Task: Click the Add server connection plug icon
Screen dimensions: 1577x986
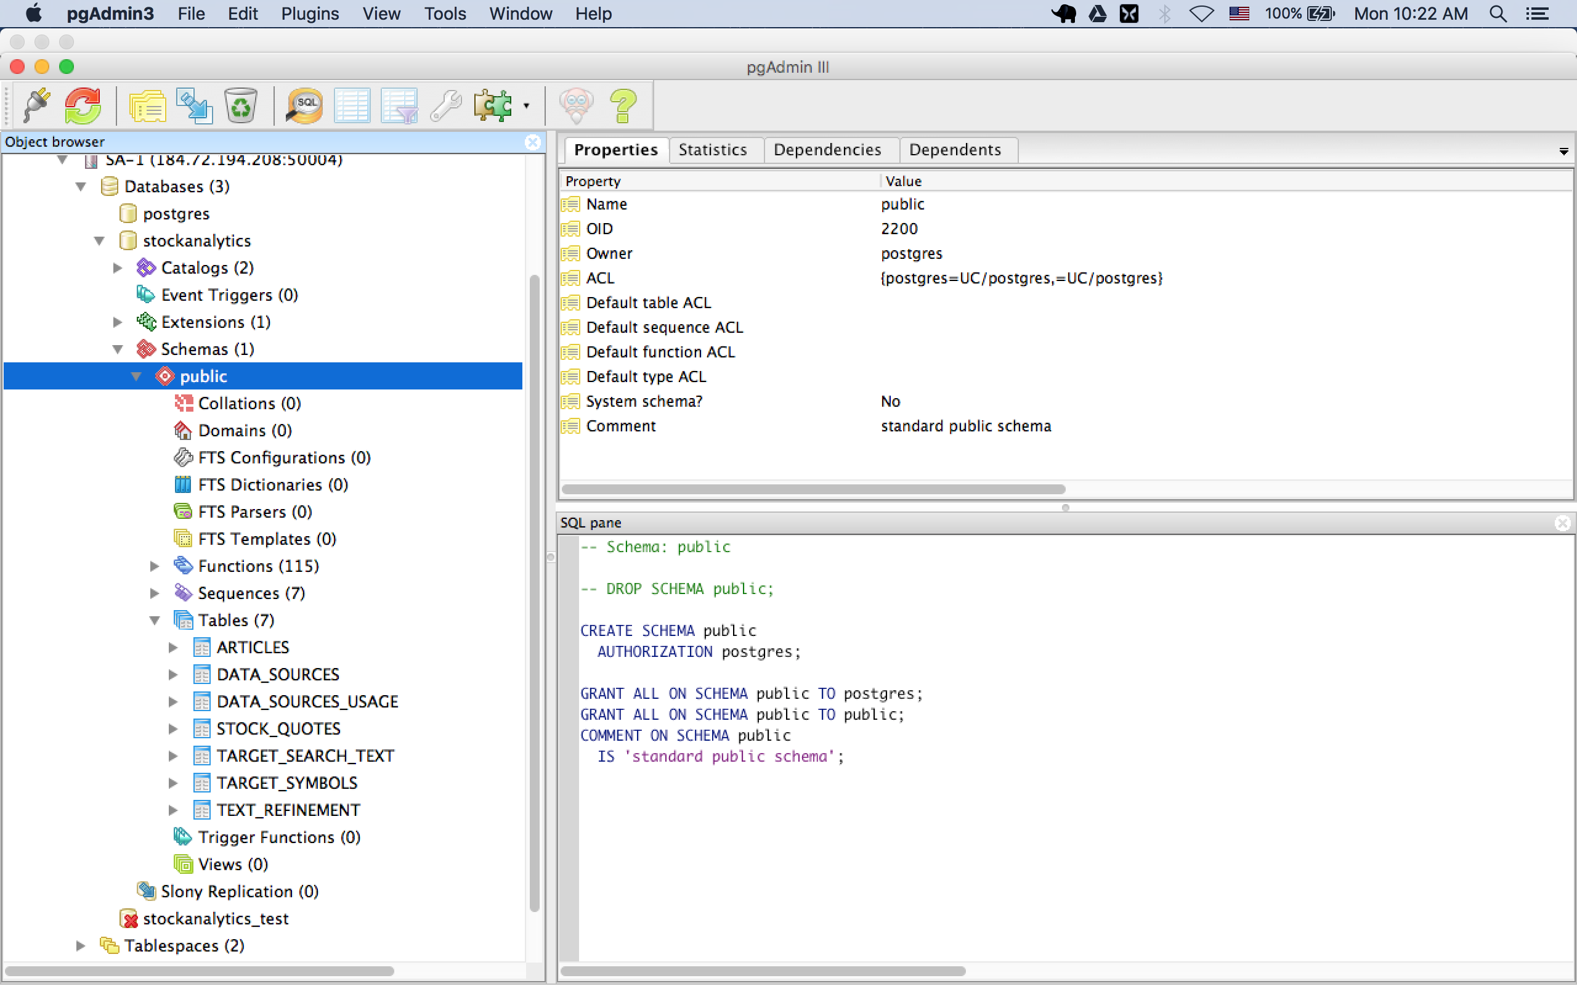Action: coord(36,105)
